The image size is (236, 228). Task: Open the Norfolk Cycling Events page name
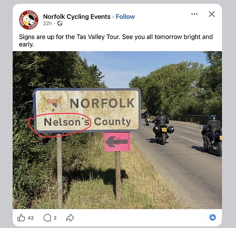(77, 16)
